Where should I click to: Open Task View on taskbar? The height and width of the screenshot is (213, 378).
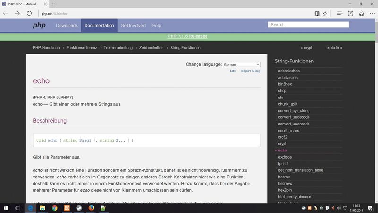point(17,208)
